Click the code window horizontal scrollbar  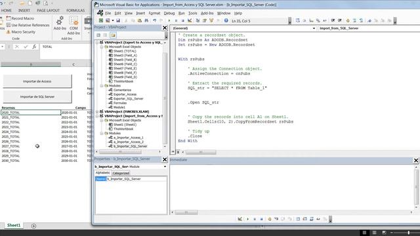pyautogui.click(x=201, y=152)
